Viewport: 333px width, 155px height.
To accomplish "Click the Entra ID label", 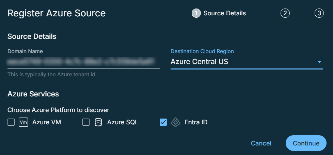I will coord(196,122).
